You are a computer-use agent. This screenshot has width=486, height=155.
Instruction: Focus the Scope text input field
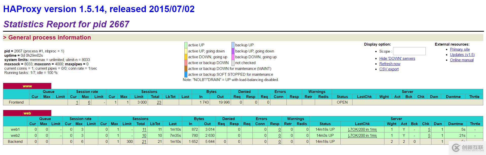409,51
